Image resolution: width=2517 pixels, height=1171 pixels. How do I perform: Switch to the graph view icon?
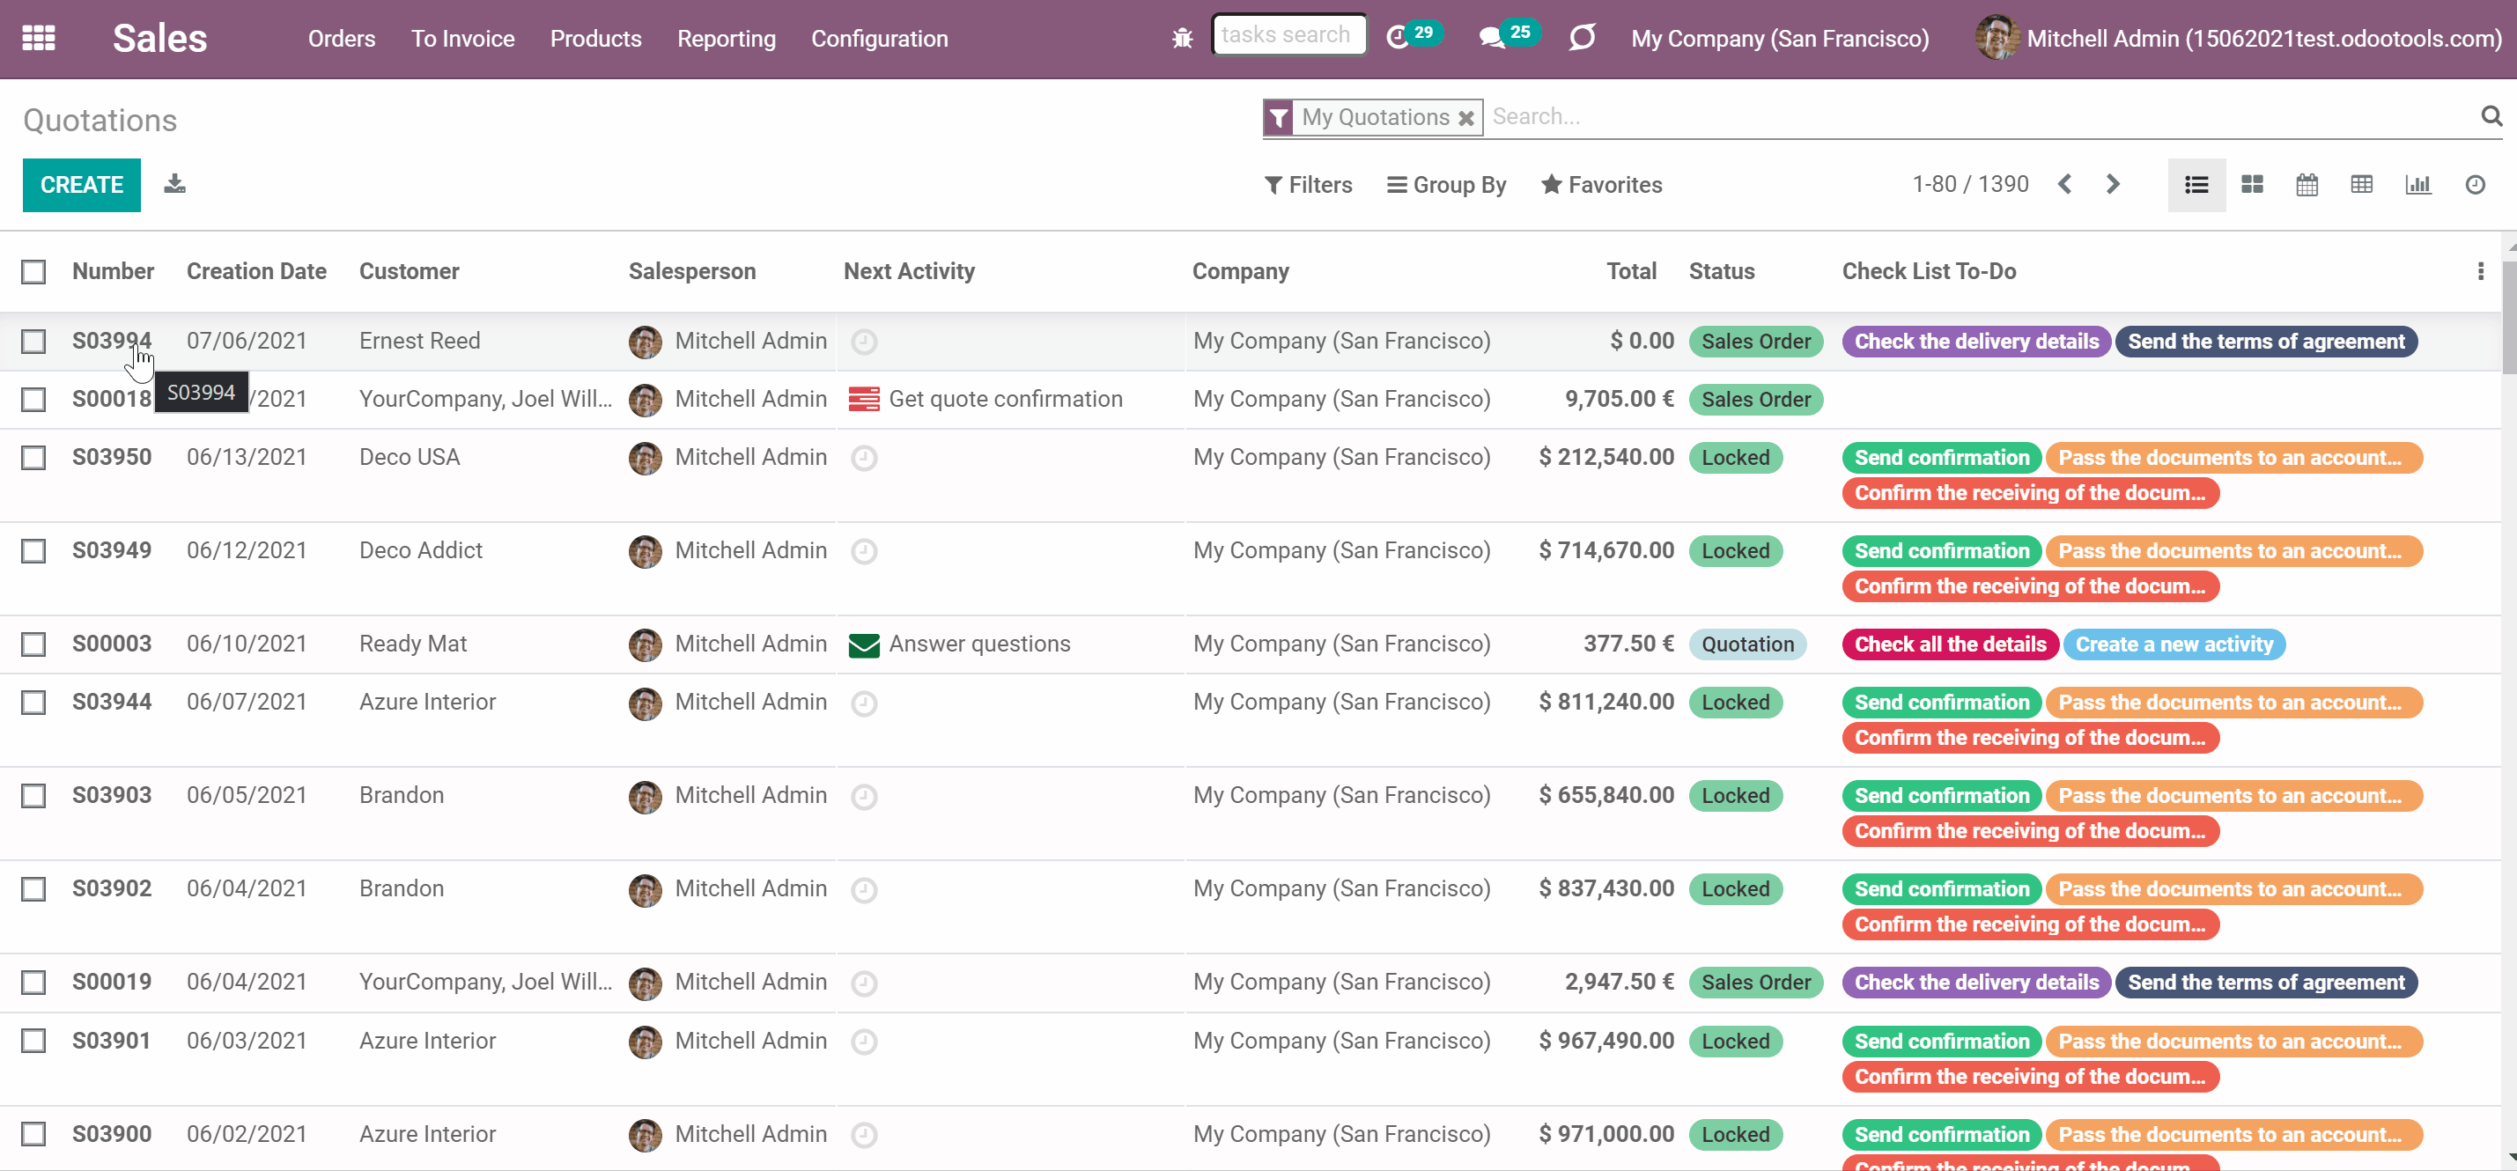(2418, 185)
